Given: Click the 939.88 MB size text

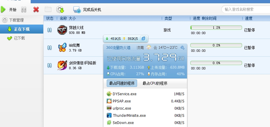Looking at the screenshot, I should (x=77, y=33).
